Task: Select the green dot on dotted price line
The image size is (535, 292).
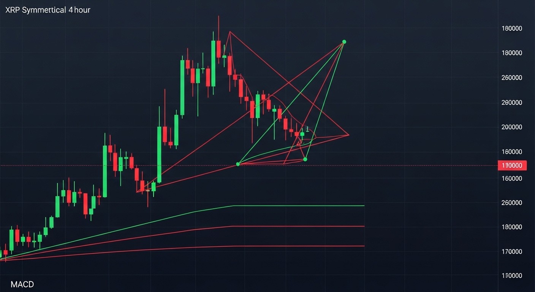Action: click(x=238, y=164)
